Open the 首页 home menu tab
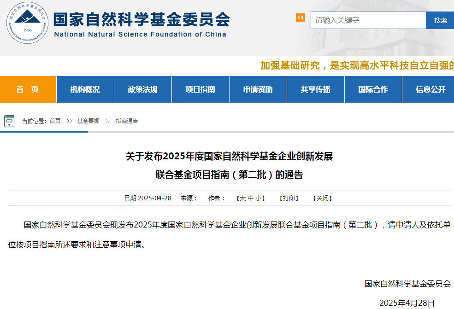The image size is (454, 309). point(28,89)
